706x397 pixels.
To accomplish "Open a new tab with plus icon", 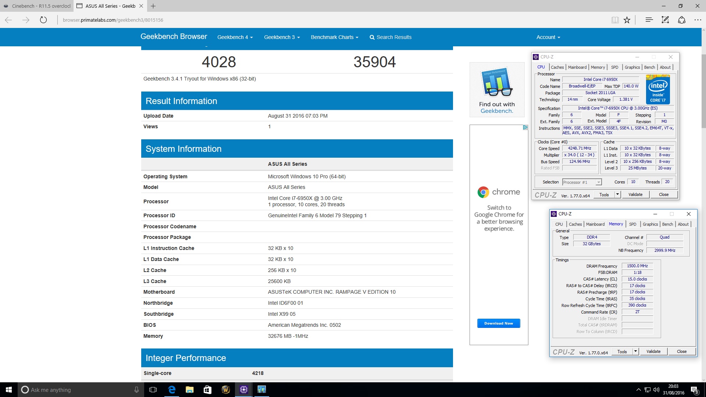I will pos(153,6).
